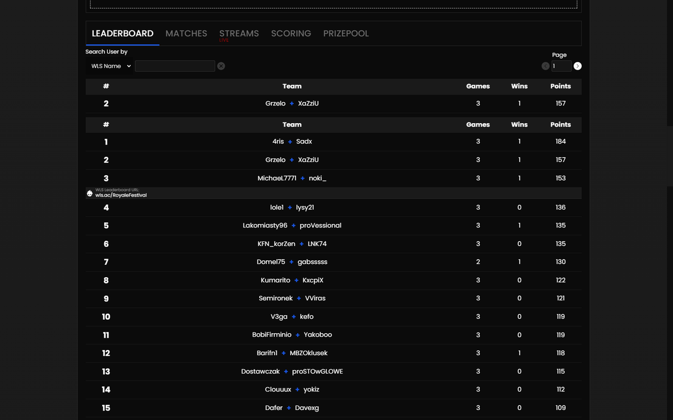Click player Dafer in rank 15
This screenshot has height=420, width=673.
(274, 408)
